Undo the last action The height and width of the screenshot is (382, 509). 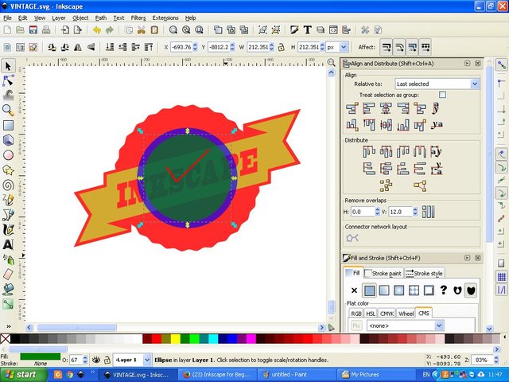(97, 30)
